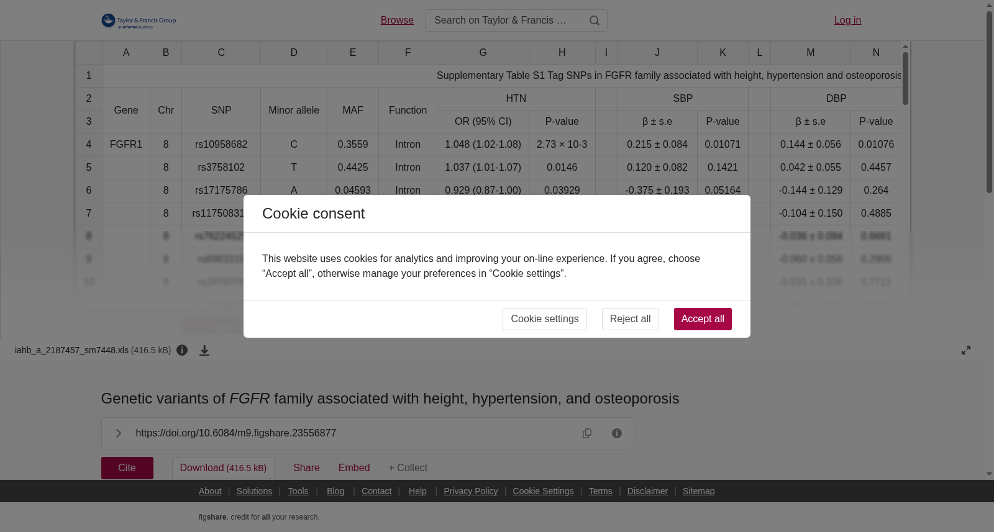This screenshot has width=994, height=532.
Task: Click the download arrow icon beside filename
Action: point(204,351)
